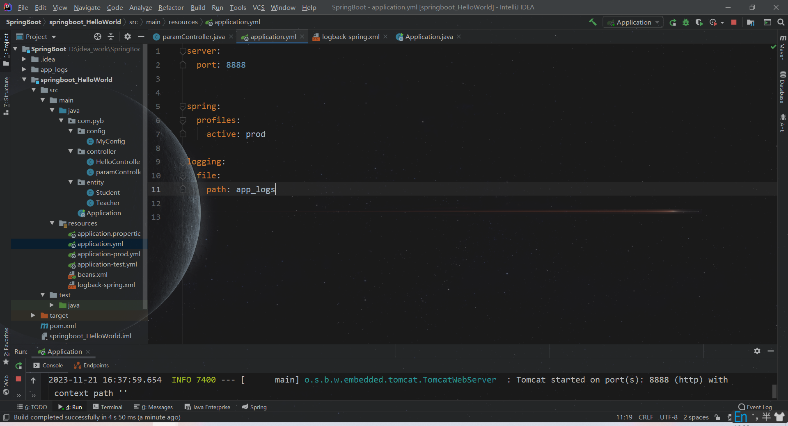
Task: Toggle read-only lock icon in status bar
Action: 717,417
